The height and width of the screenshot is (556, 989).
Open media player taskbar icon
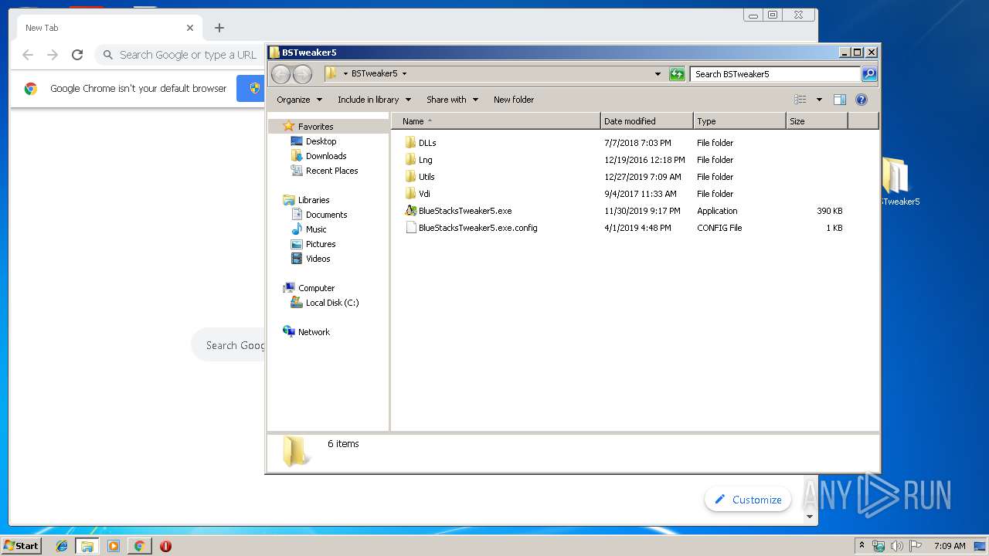(114, 546)
